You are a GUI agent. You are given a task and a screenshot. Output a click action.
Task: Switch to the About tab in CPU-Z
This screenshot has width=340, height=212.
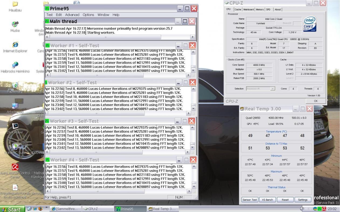pyautogui.click(x=278, y=9)
